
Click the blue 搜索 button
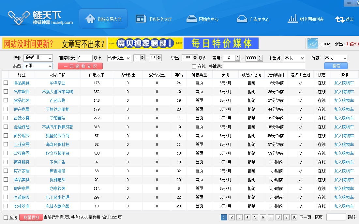coord(336,66)
